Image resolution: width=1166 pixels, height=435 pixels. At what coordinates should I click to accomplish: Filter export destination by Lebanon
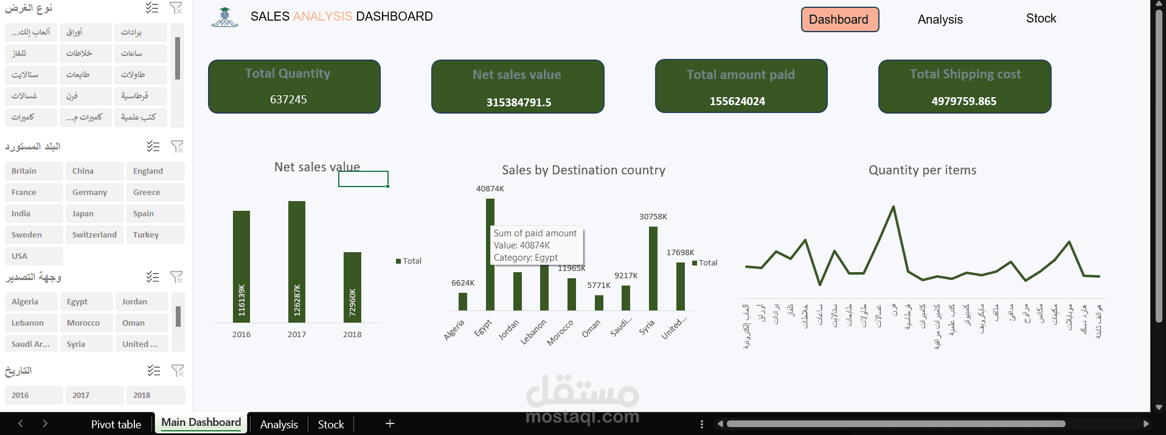(x=32, y=323)
